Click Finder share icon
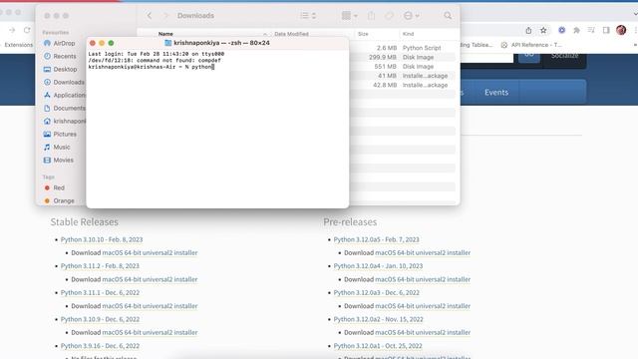This screenshot has height=359, width=638. click(371, 16)
